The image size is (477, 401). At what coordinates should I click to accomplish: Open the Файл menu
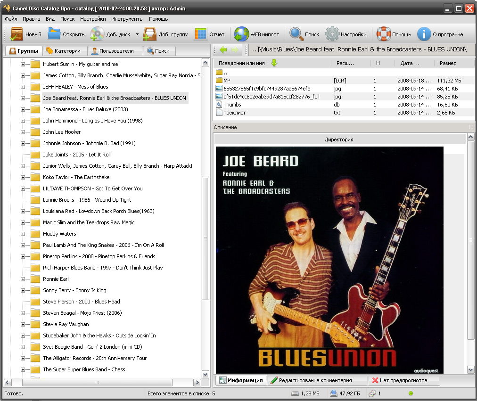click(x=11, y=19)
